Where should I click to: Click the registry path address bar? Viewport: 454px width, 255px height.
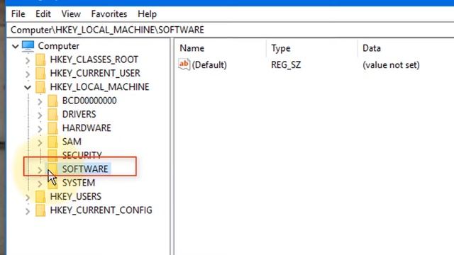[230, 30]
